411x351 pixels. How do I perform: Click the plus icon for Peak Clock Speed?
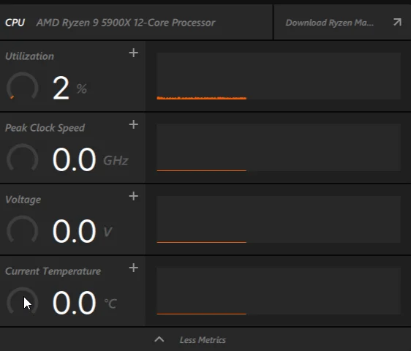coord(134,124)
